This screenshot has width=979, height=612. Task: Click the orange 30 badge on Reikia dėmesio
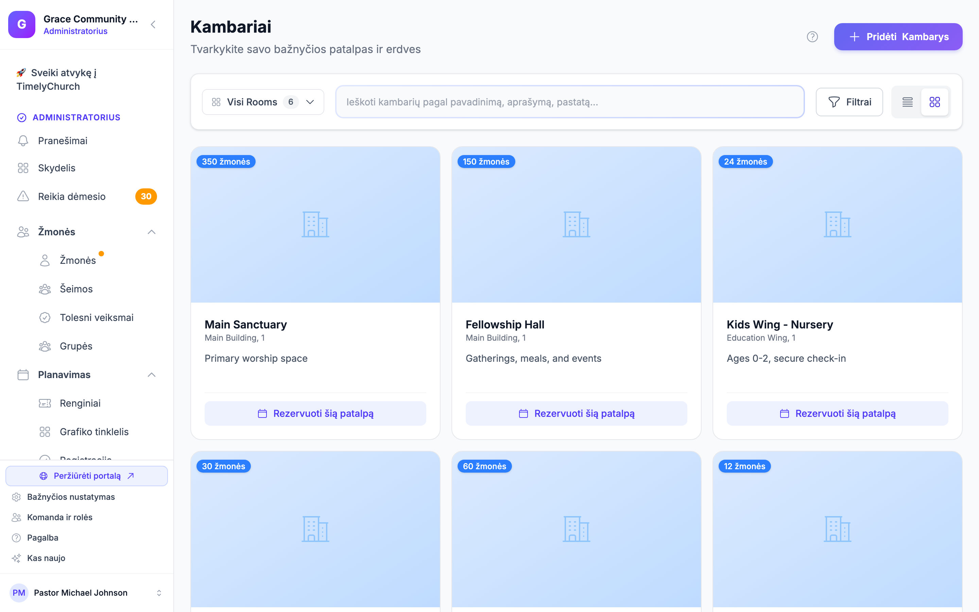(x=146, y=196)
